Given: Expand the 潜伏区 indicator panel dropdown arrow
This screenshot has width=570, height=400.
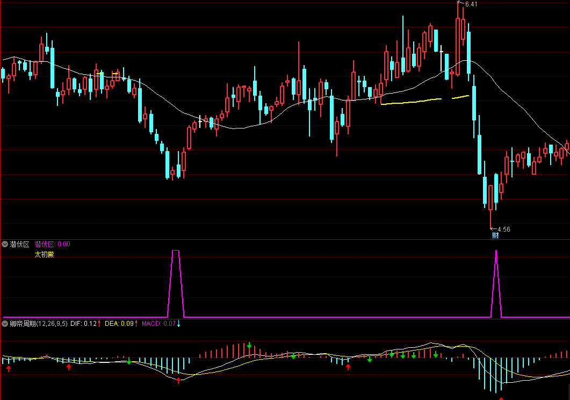Looking at the screenshot, I should (5, 244).
